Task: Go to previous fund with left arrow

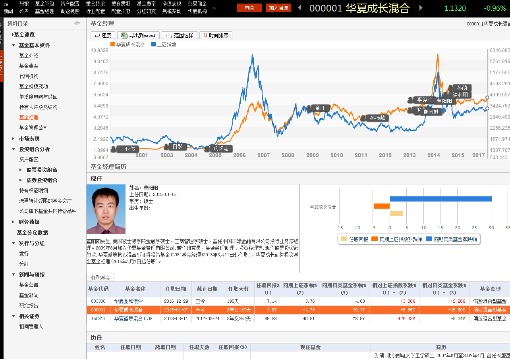Action: [x=299, y=8]
